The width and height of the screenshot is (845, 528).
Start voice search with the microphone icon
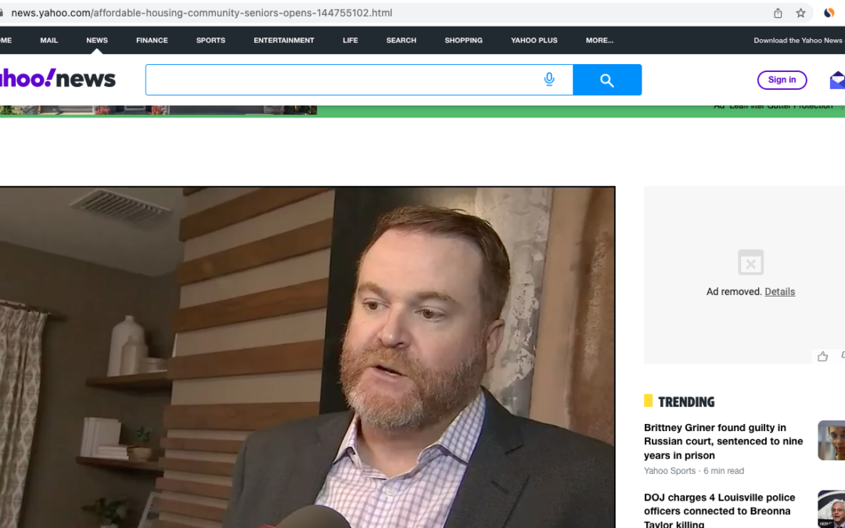click(549, 80)
